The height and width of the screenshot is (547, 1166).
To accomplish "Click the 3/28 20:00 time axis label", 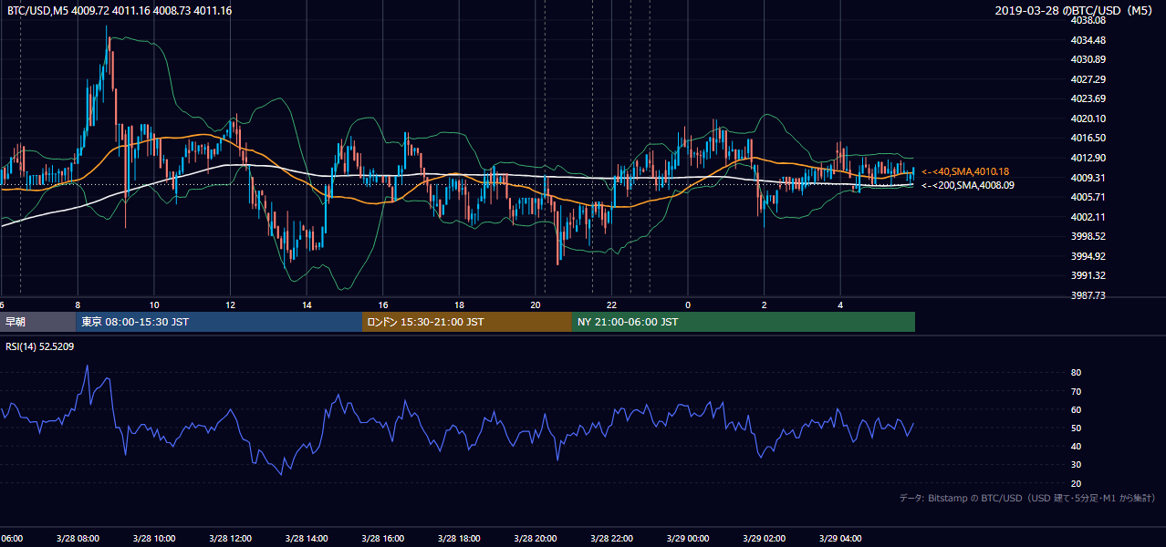I will [536, 539].
